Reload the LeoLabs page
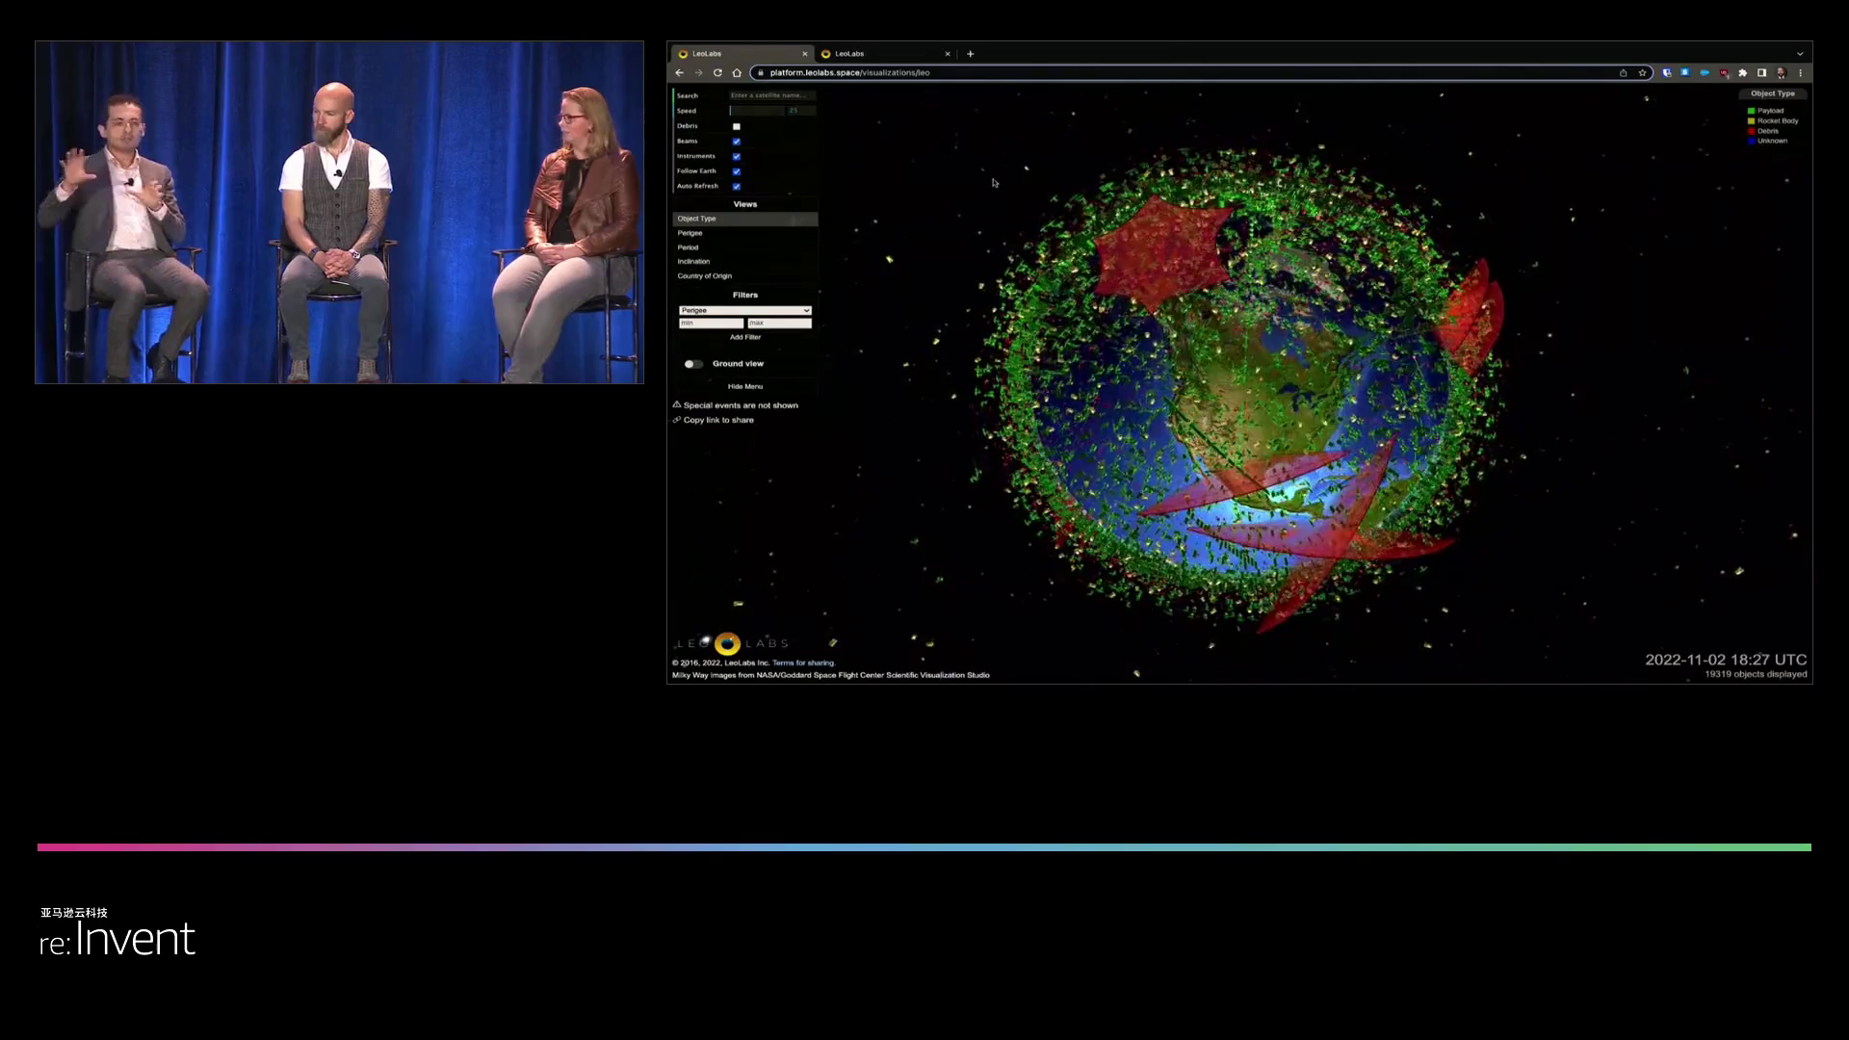 717,73
